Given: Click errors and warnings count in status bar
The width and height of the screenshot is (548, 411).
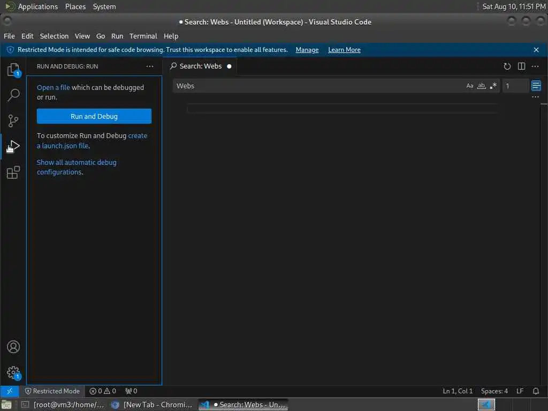Looking at the screenshot, I should coord(103,391).
